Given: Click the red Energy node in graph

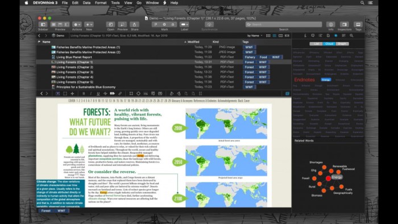Looking at the screenshot, I should point(328,179).
